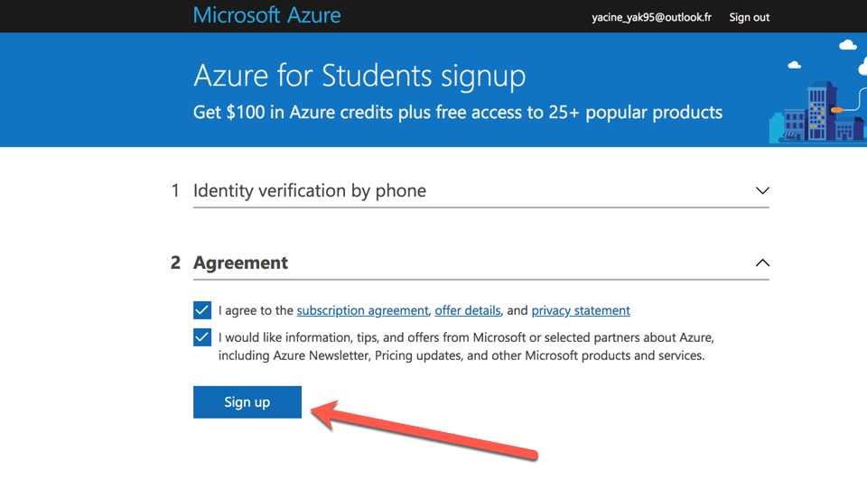
Task: Open the offer details link
Action: click(x=468, y=310)
